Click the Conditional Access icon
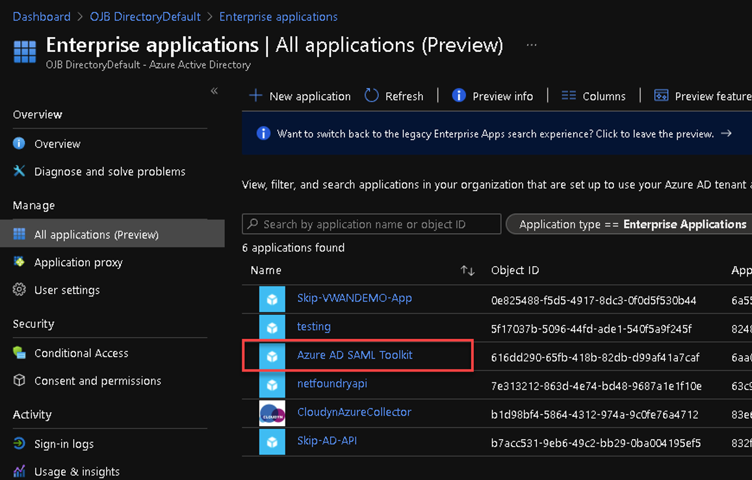This screenshot has width=752, height=480. [19, 353]
